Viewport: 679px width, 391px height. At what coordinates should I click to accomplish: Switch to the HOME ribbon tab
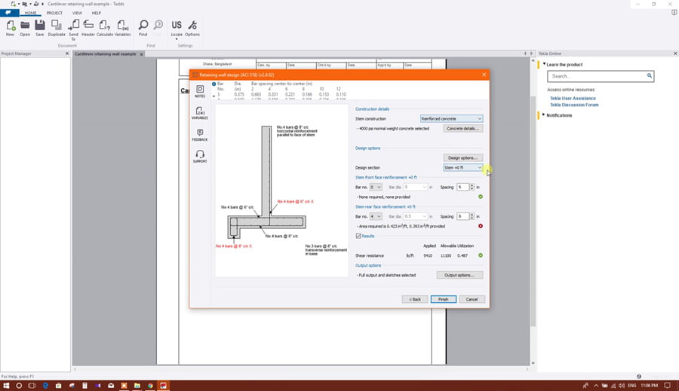[30, 13]
